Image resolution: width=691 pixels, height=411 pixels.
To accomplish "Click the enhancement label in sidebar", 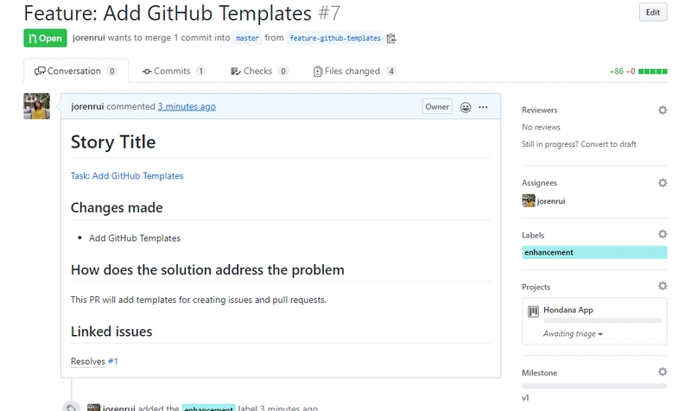I will [x=549, y=253].
